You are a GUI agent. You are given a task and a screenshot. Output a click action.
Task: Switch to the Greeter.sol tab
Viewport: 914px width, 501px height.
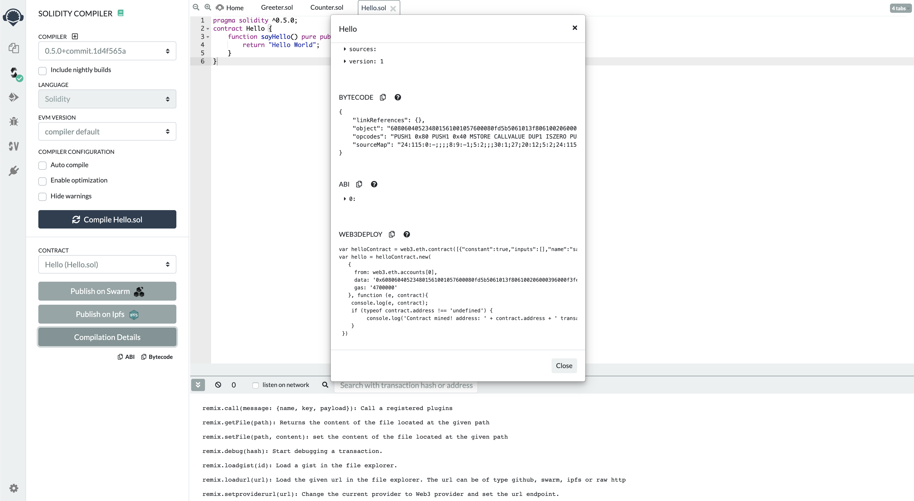point(277,7)
